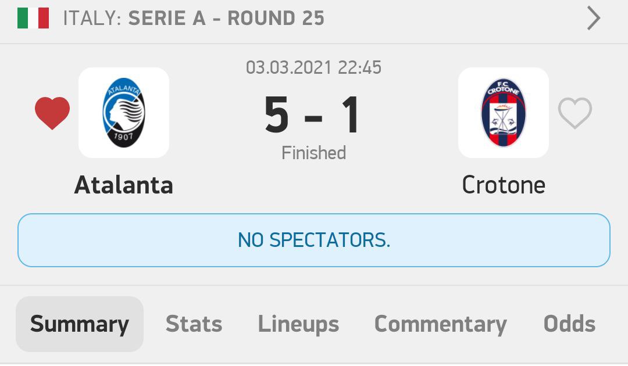Expand league details with the right chevron
The image size is (628, 366).
(x=593, y=18)
